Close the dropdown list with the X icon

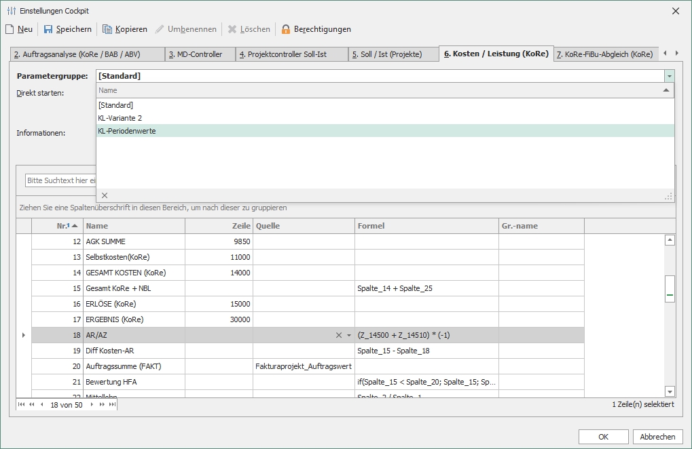[x=105, y=195]
